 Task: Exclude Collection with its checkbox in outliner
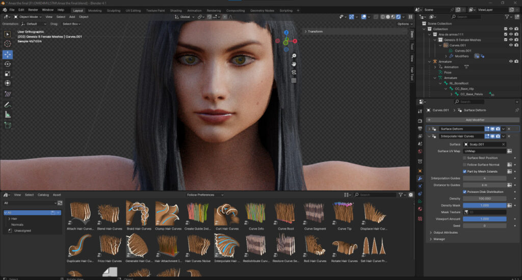pyautogui.click(x=505, y=29)
